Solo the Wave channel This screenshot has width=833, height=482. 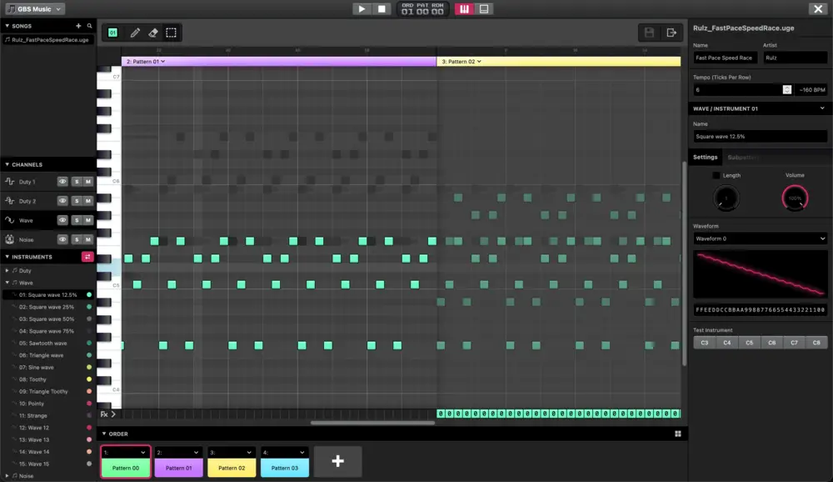[x=77, y=219]
